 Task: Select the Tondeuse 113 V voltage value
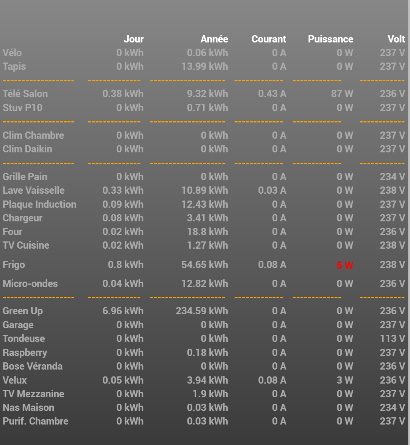pos(393,338)
